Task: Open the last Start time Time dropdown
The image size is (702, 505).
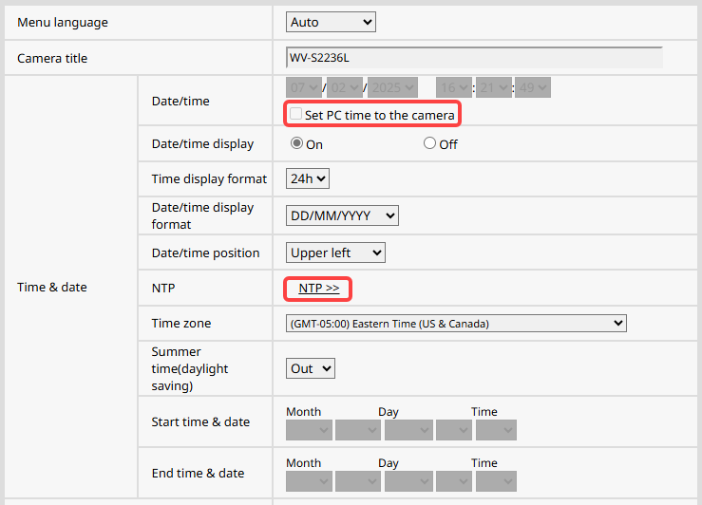Action: 496,430
